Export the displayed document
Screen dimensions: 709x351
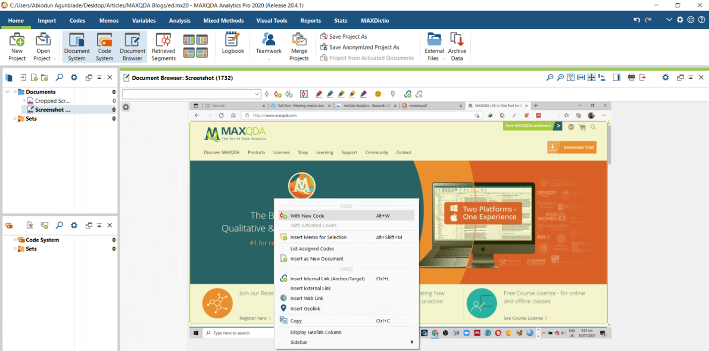click(x=643, y=78)
